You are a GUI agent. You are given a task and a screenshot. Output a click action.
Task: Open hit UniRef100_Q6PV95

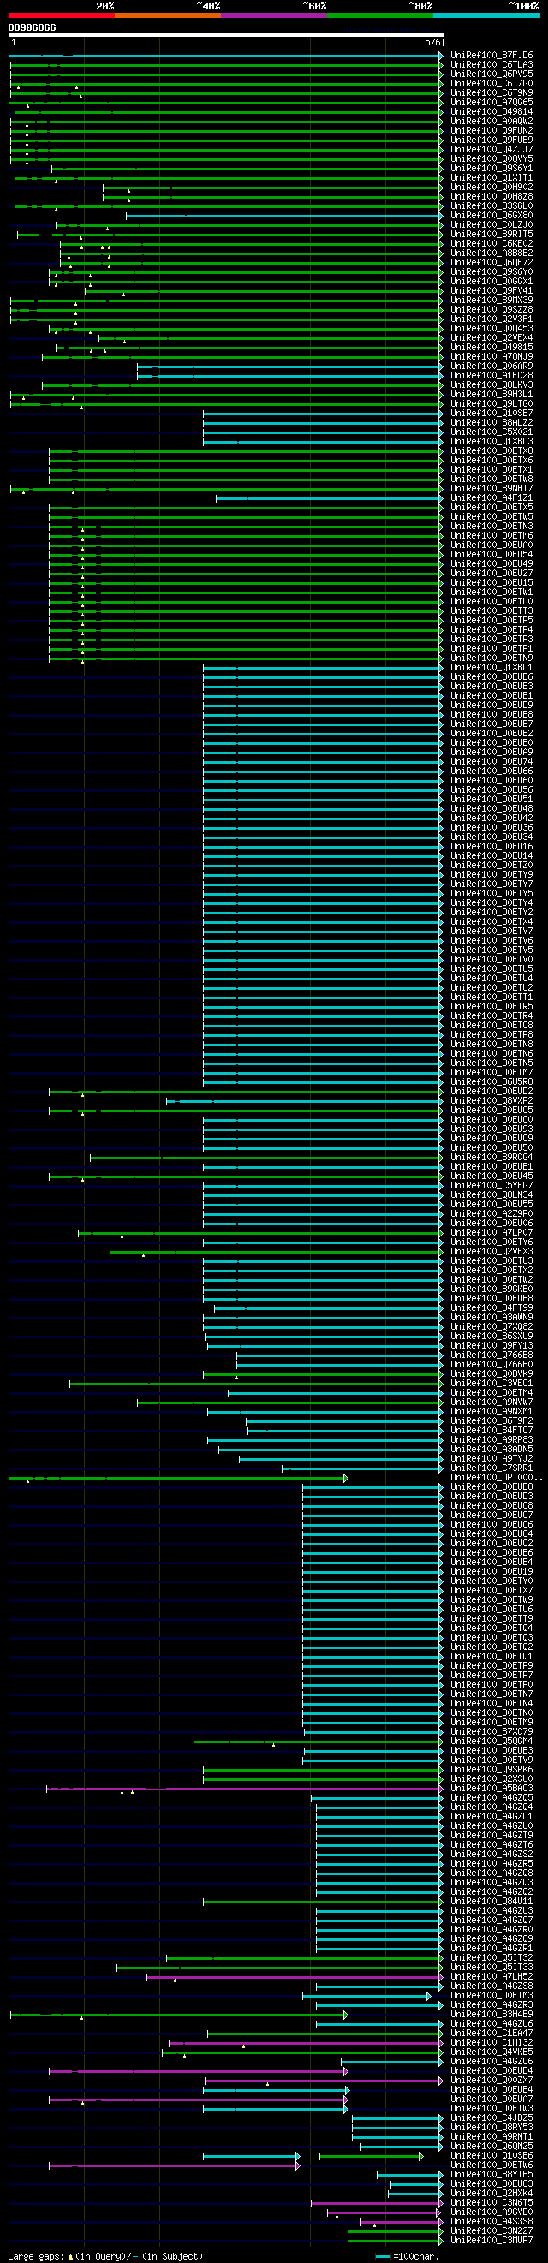[491, 74]
